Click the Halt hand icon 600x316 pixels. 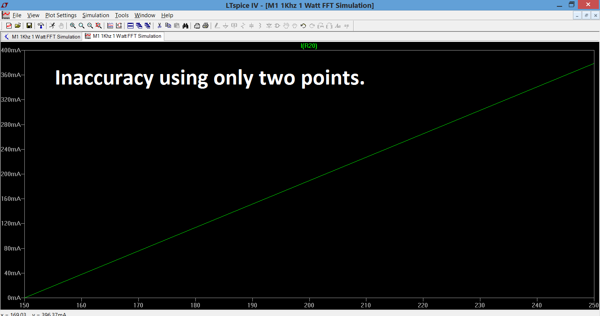[61, 25]
